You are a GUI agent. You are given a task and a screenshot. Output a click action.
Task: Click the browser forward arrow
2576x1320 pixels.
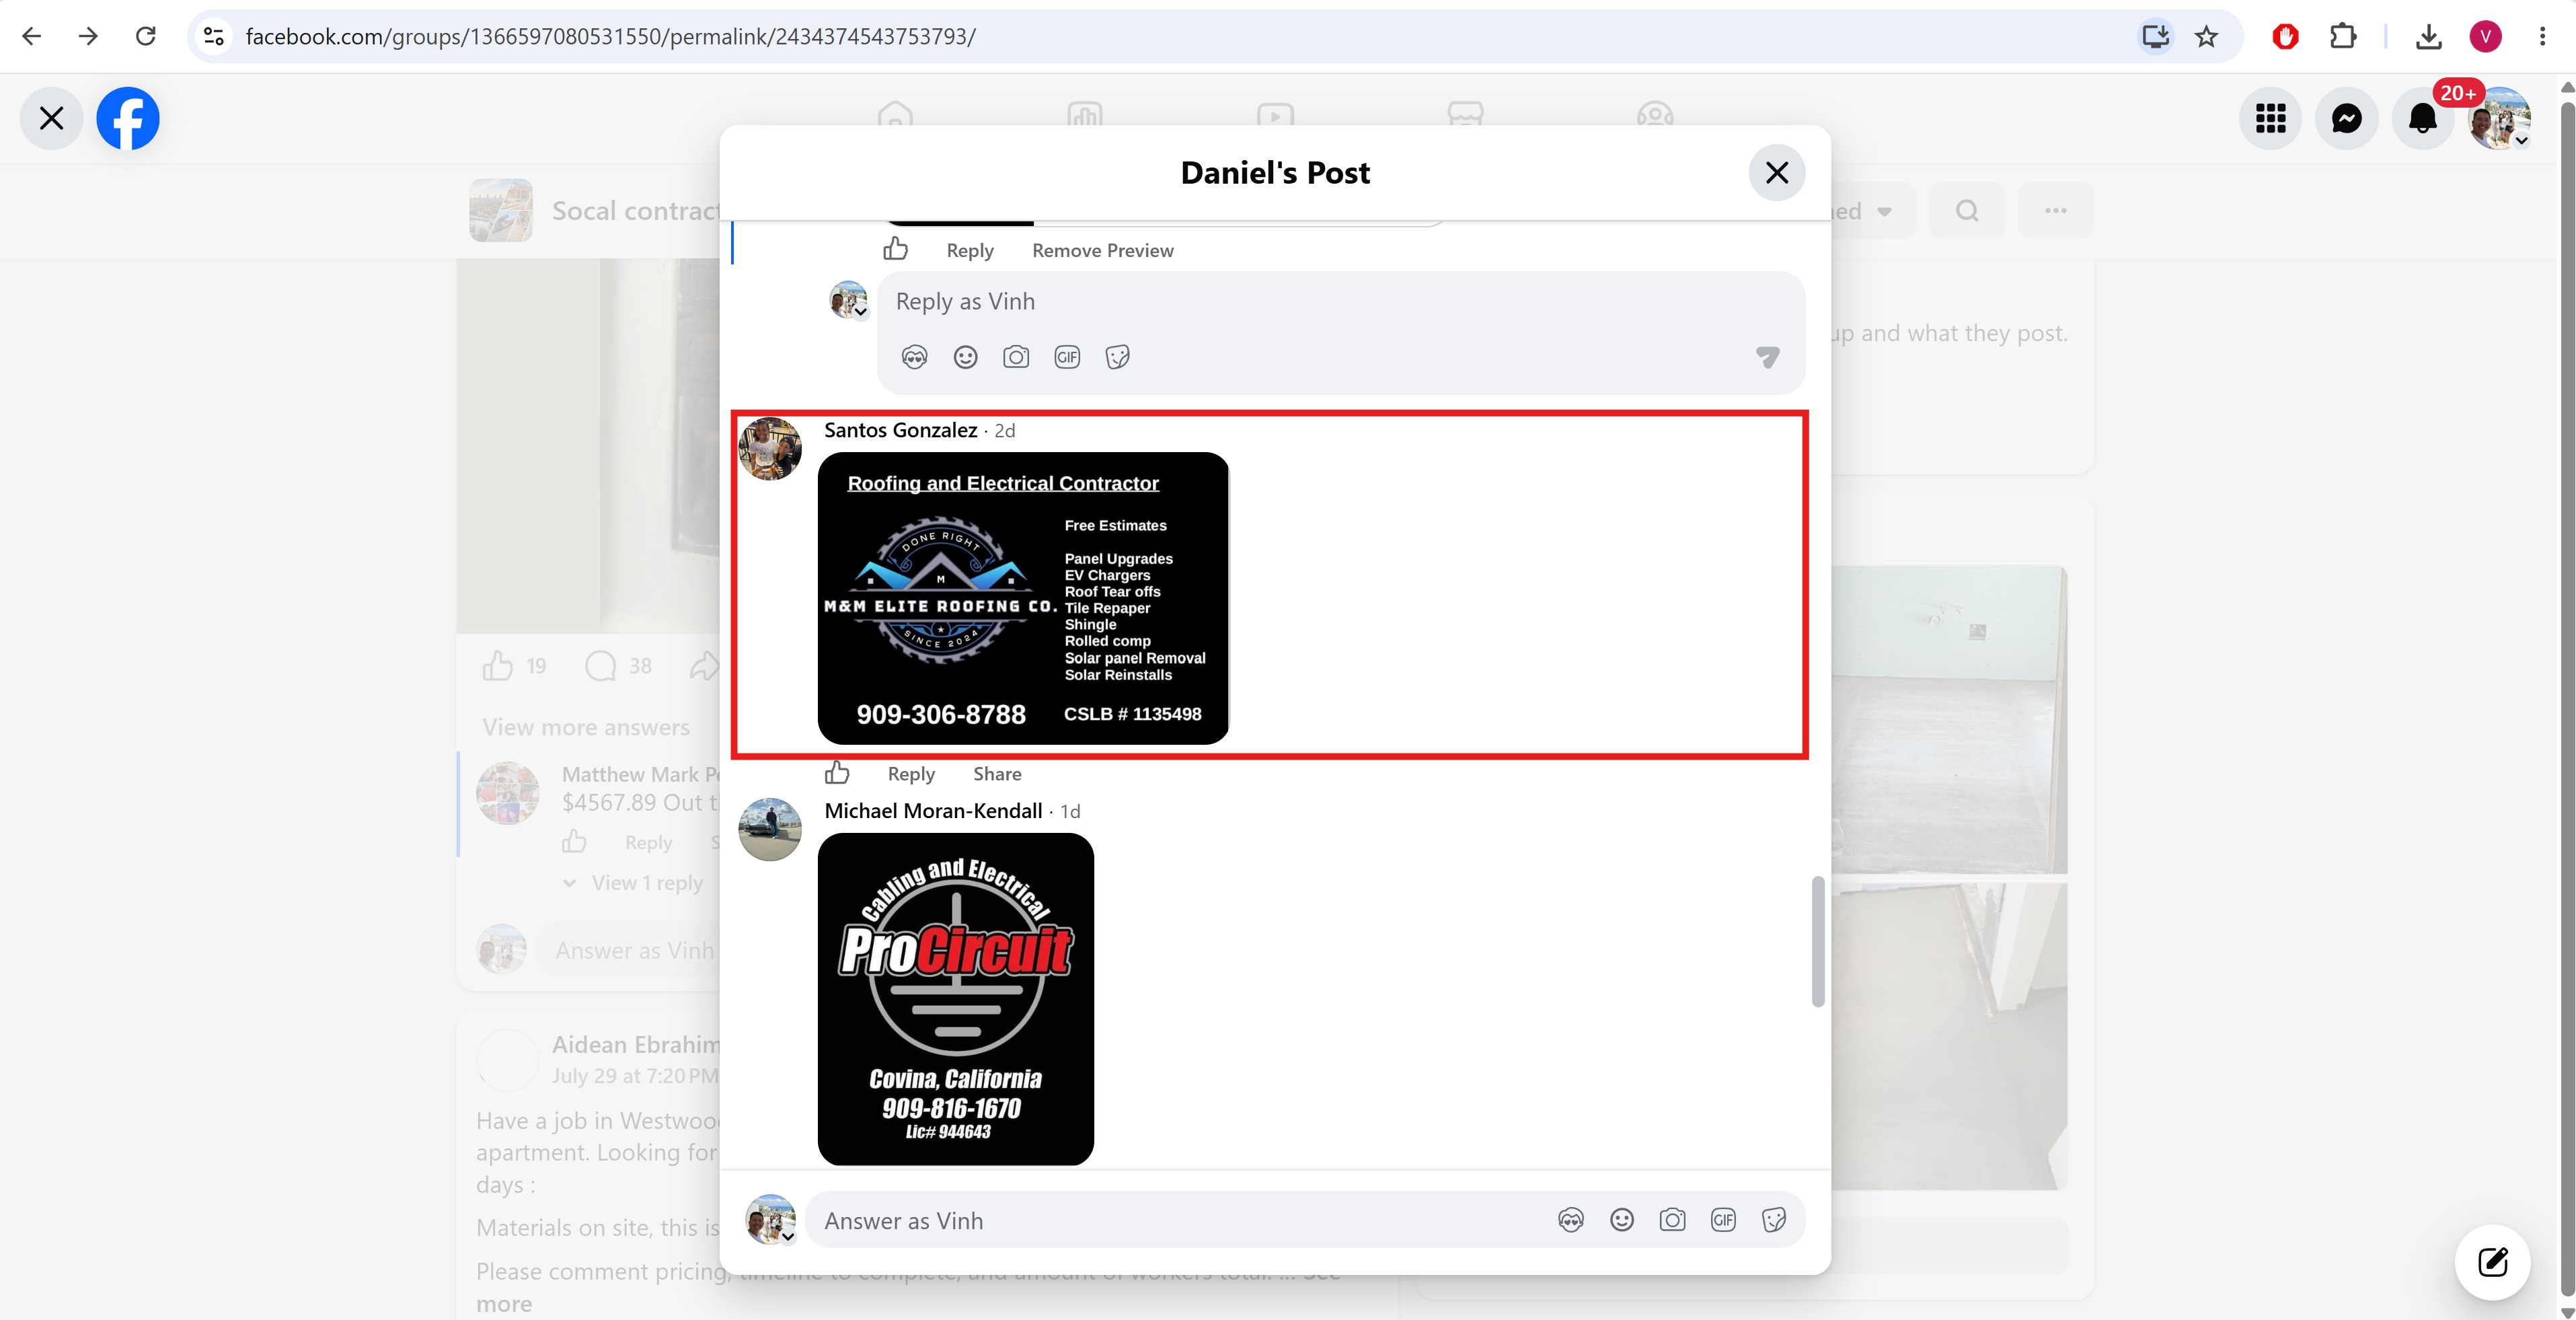(x=89, y=36)
